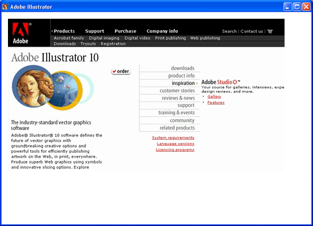Image resolution: width=313 pixels, height=226 pixels.
Task: Click the Adobe Illustrator title bar icon
Action: [x=5, y=7]
